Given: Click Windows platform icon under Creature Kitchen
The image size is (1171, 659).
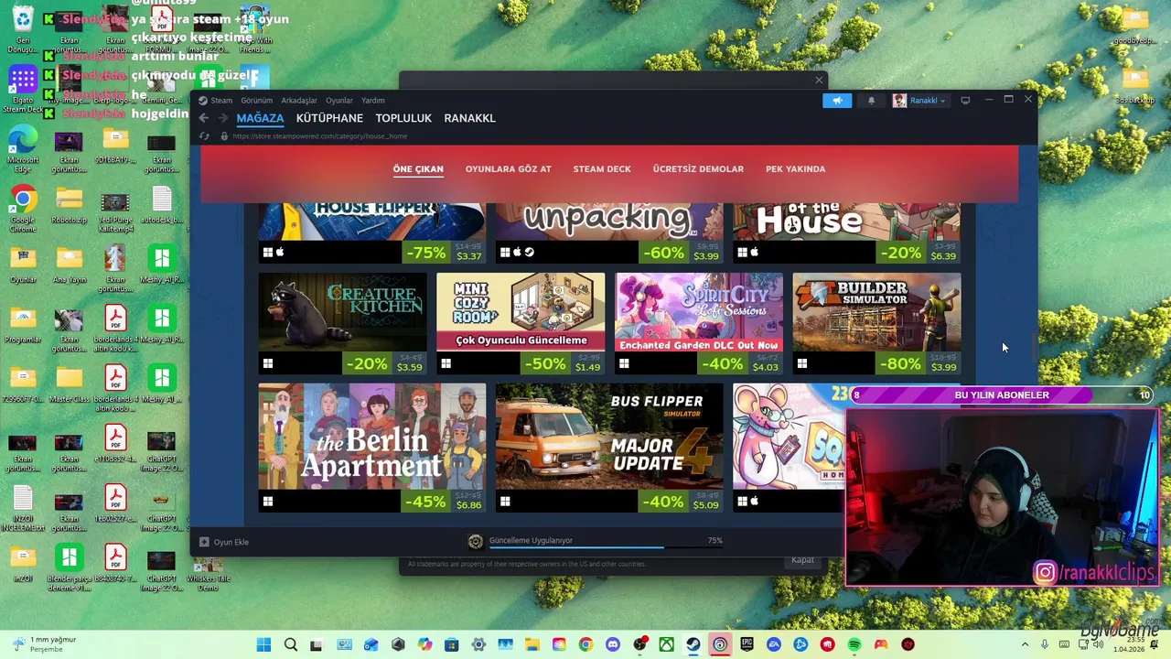Looking at the screenshot, I should pyautogui.click(x=268, y=363).
